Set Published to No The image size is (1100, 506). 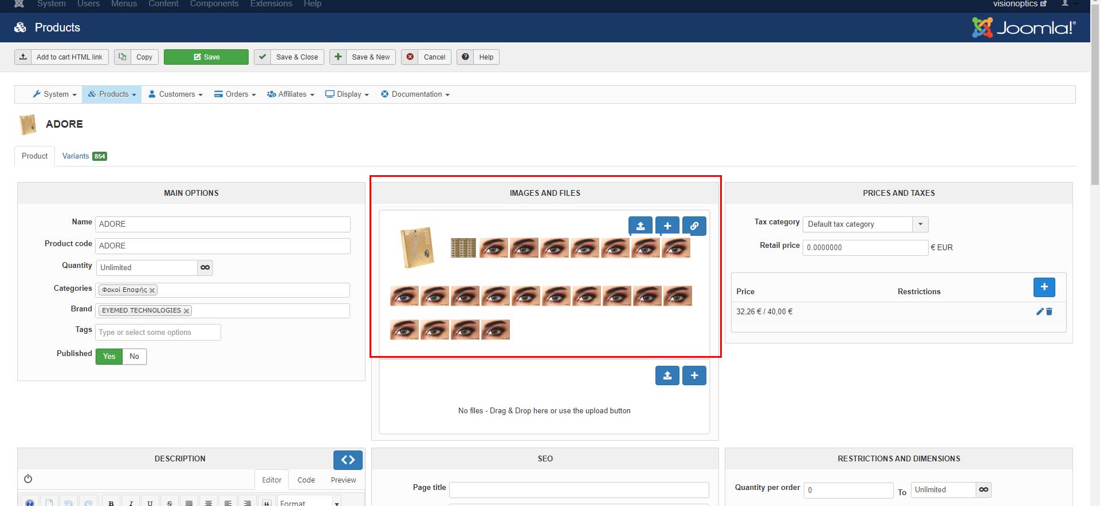click(134, 357)
